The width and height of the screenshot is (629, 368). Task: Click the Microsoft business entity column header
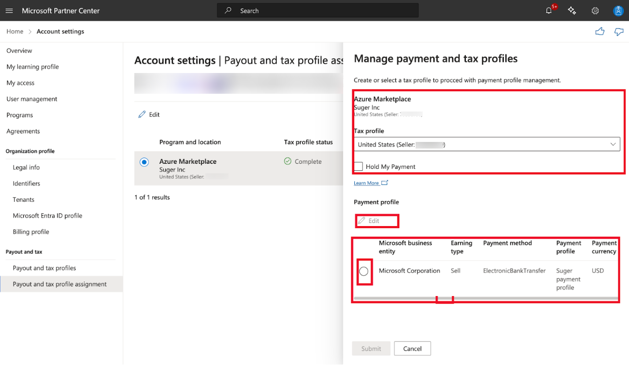pos(405,247)
